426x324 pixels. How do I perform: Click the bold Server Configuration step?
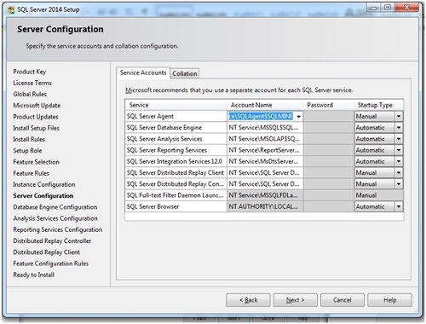[x=43, y=196]
